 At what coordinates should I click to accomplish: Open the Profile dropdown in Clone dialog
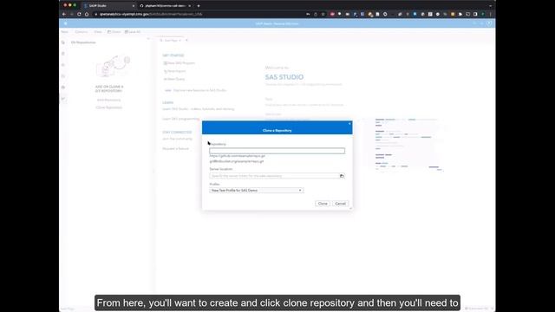(257, 191)
